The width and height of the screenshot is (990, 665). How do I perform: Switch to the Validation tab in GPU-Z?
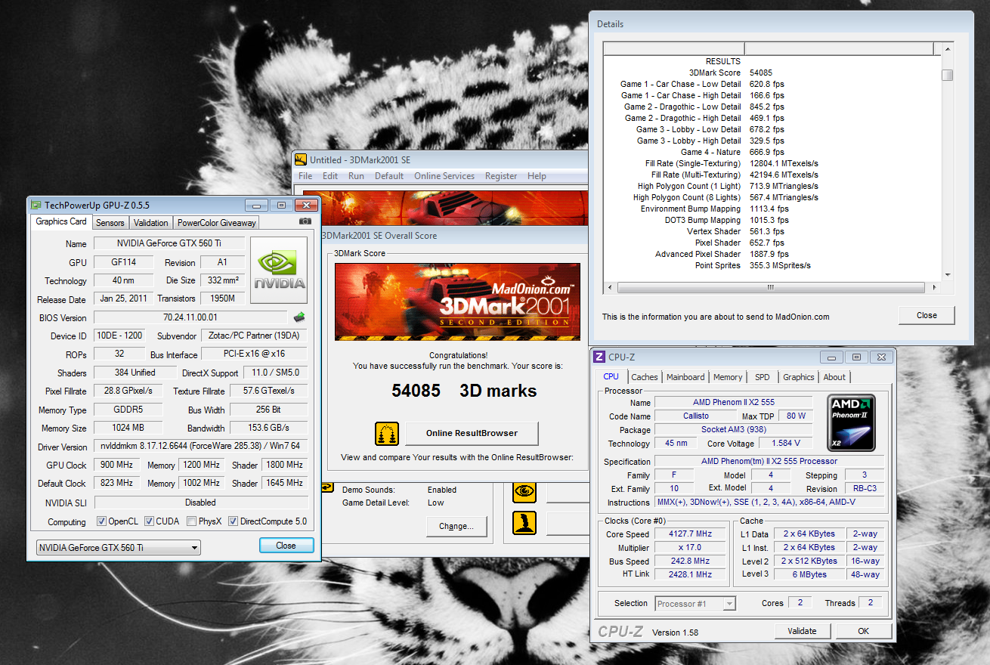pyautogui.click(x=151, y=223)
